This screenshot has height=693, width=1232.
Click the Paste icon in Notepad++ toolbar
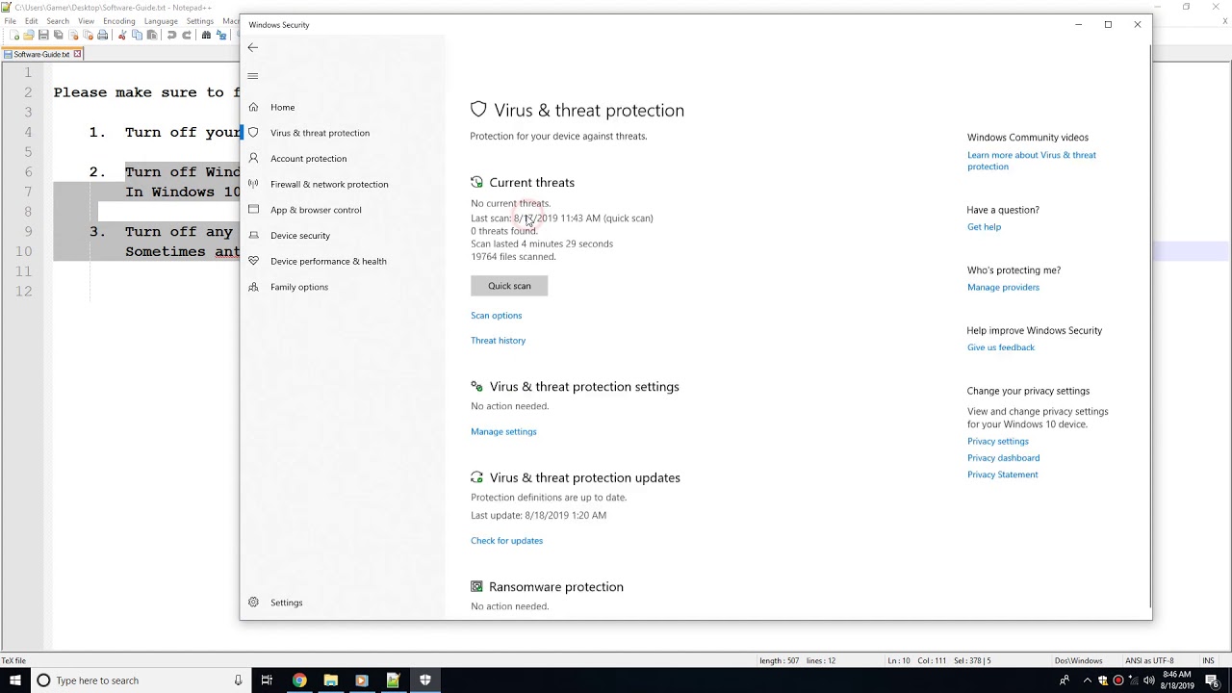click(151, 36)
